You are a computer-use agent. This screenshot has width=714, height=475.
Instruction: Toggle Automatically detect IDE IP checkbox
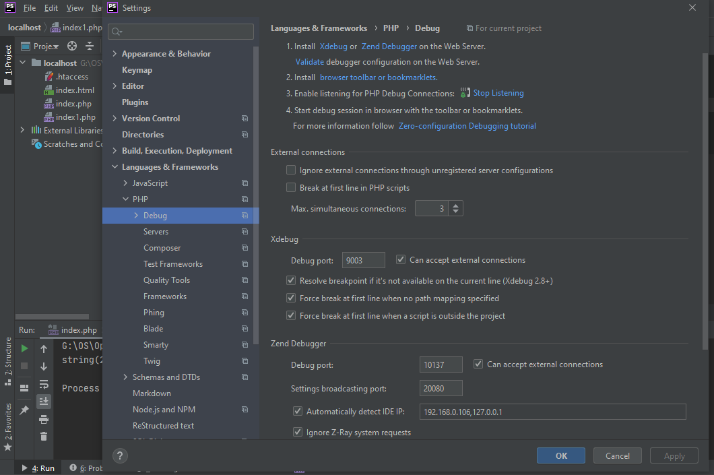(298, 411)
